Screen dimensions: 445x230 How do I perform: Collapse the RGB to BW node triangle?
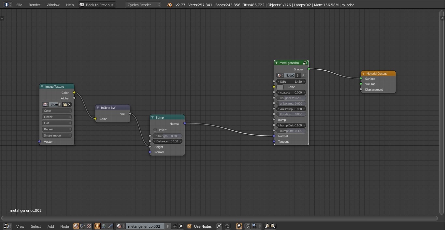pos(98,108)
